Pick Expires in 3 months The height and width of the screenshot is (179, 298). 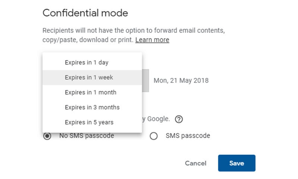[x=92, y=107]
